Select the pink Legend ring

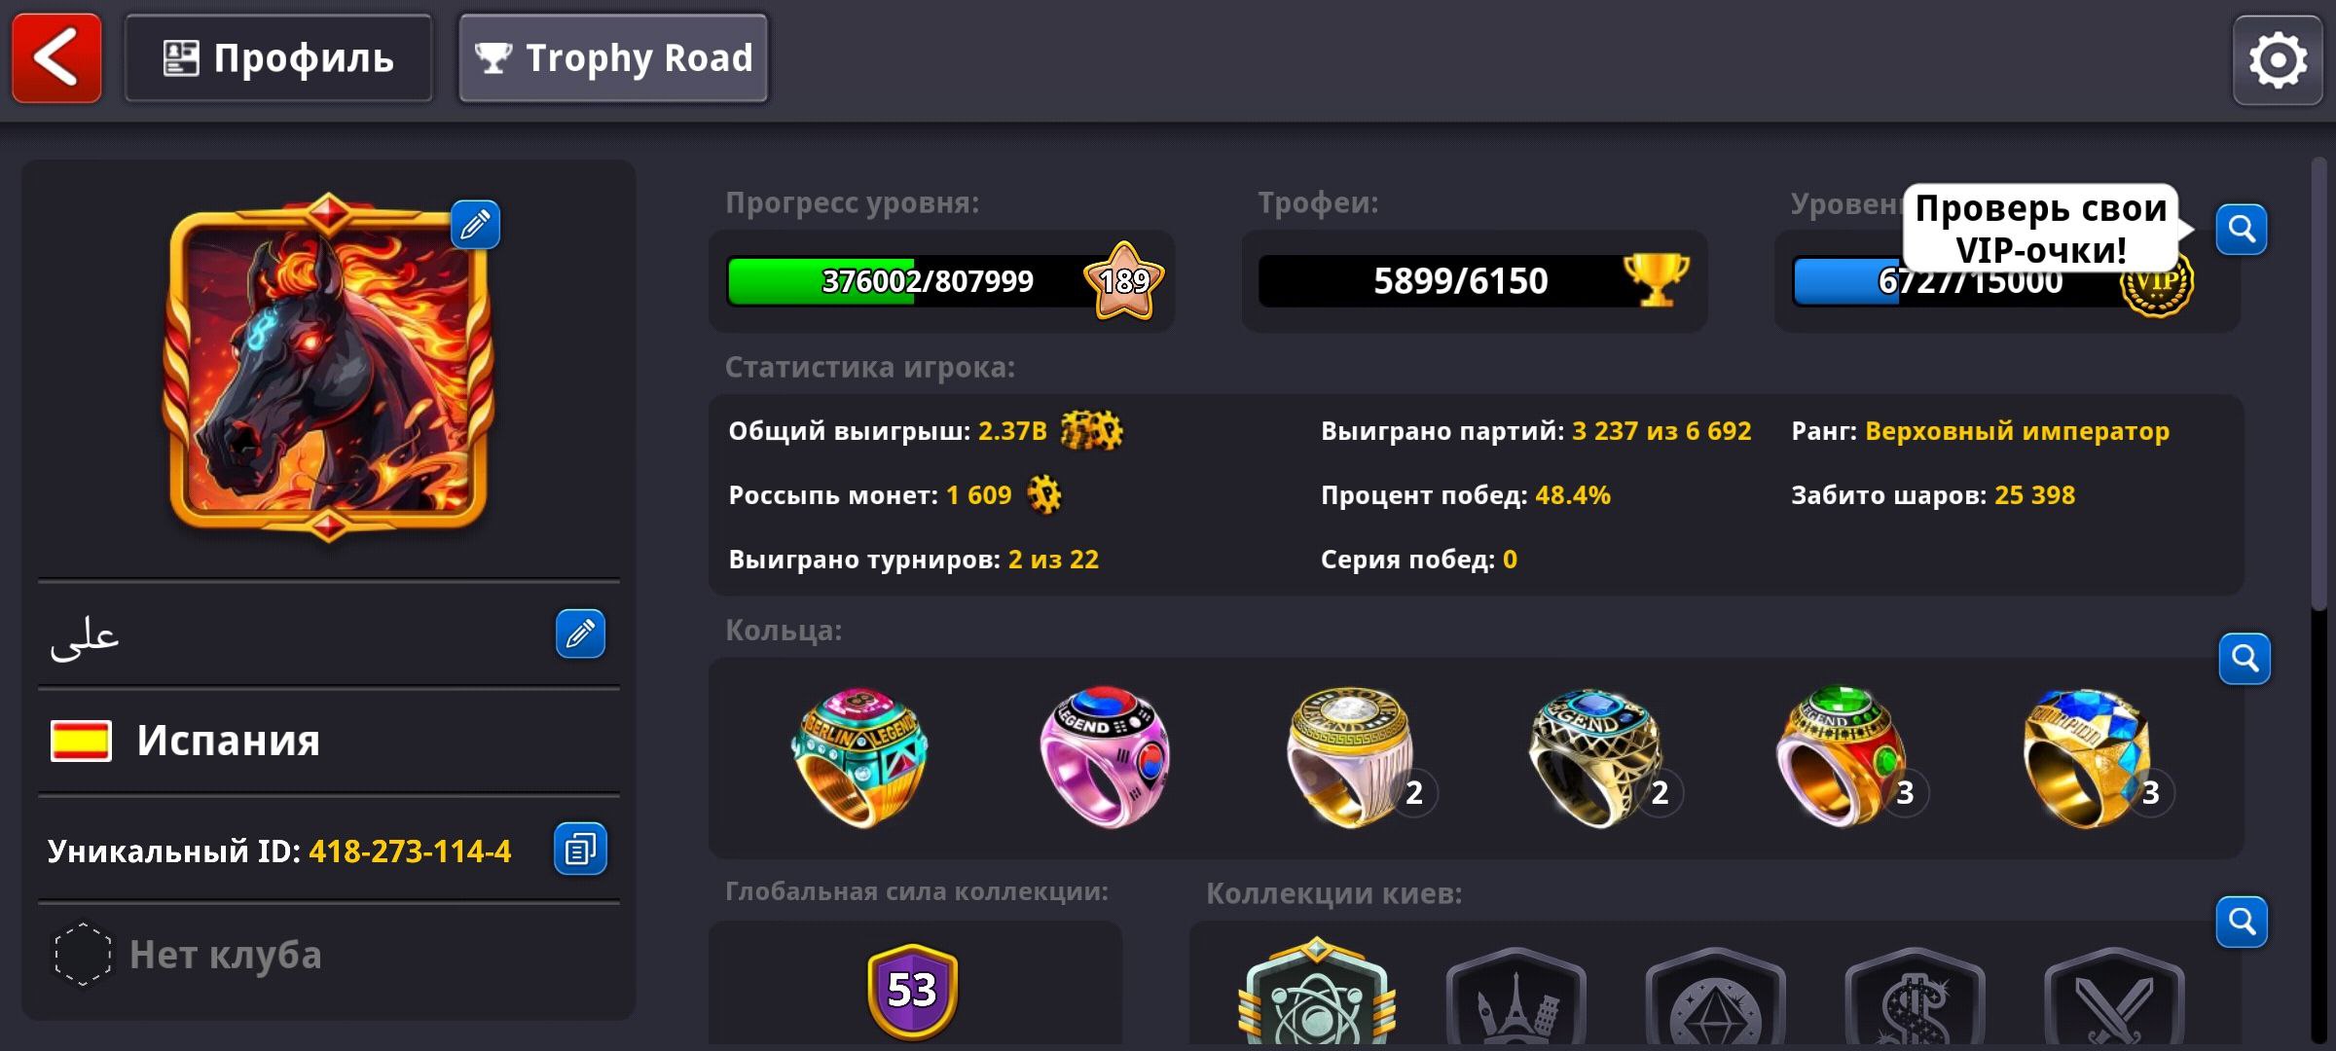point(1104,757)
